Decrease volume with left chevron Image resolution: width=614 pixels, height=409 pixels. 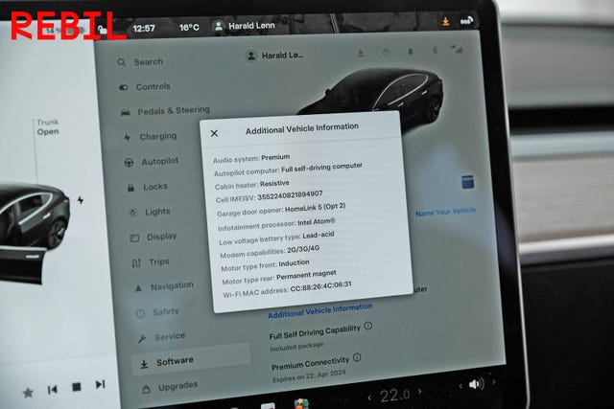pos(460,386)
